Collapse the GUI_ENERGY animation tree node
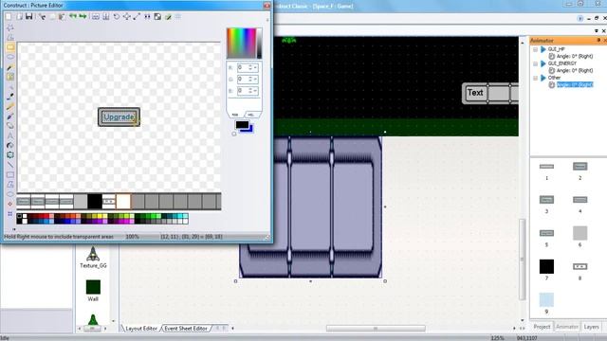Viewport: 607px width, 341px height. tap(535, 63)
